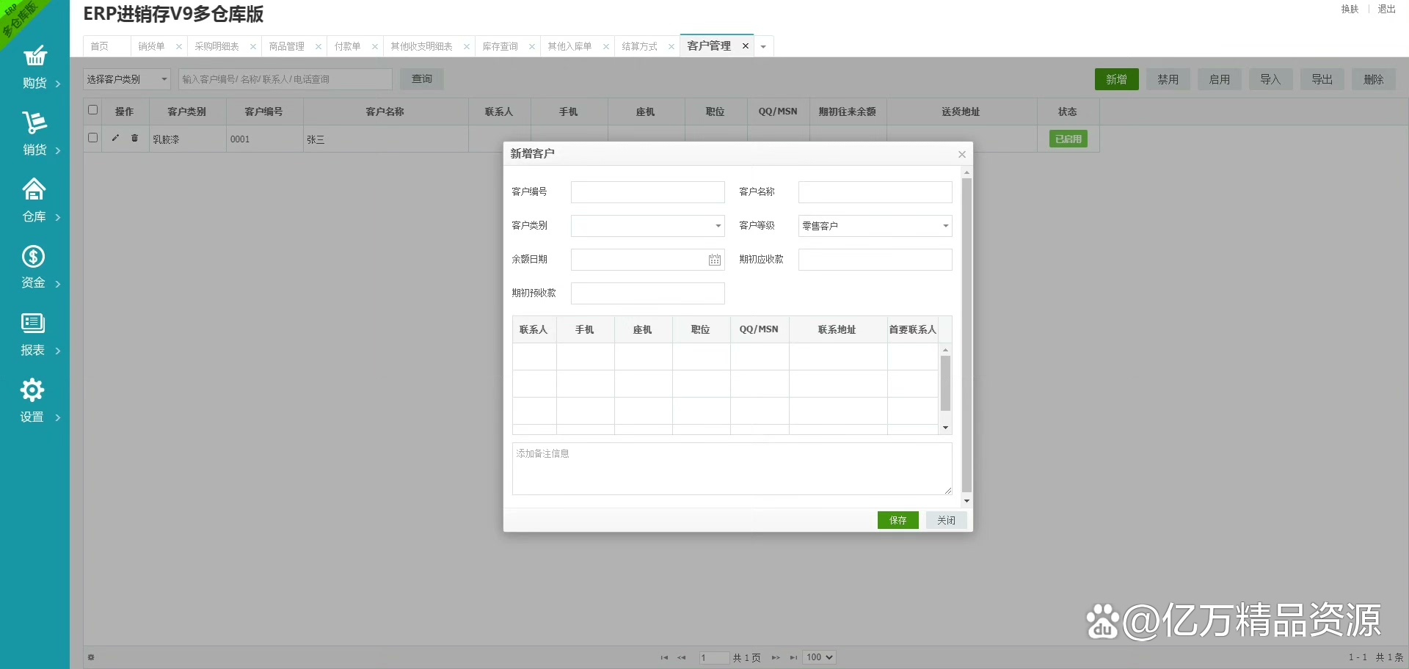Image resolution: width=1409 pixels, height=669 pixels.
Task: Switch to the 结算方式 tab
Action: (x=640, y=46)
